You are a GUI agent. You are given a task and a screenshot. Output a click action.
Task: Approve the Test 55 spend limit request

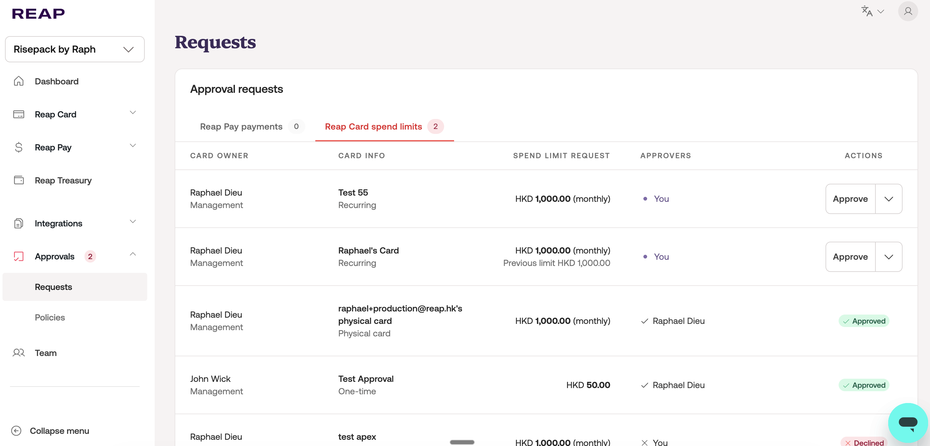point(850,199)
